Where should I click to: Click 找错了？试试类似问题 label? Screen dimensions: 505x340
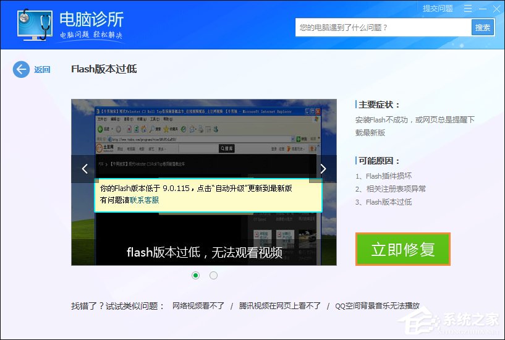coord(118,306)
